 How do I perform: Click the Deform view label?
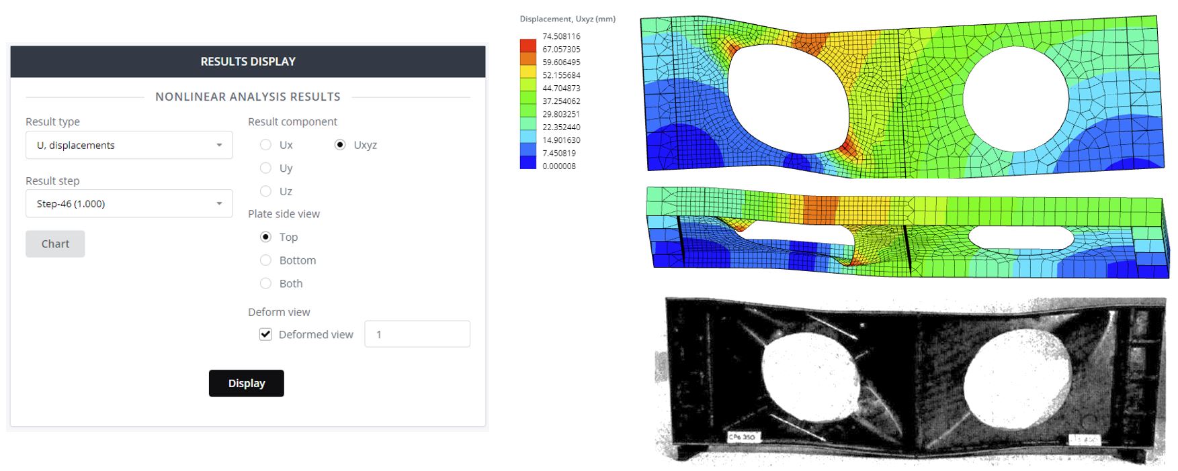(279, 312)
